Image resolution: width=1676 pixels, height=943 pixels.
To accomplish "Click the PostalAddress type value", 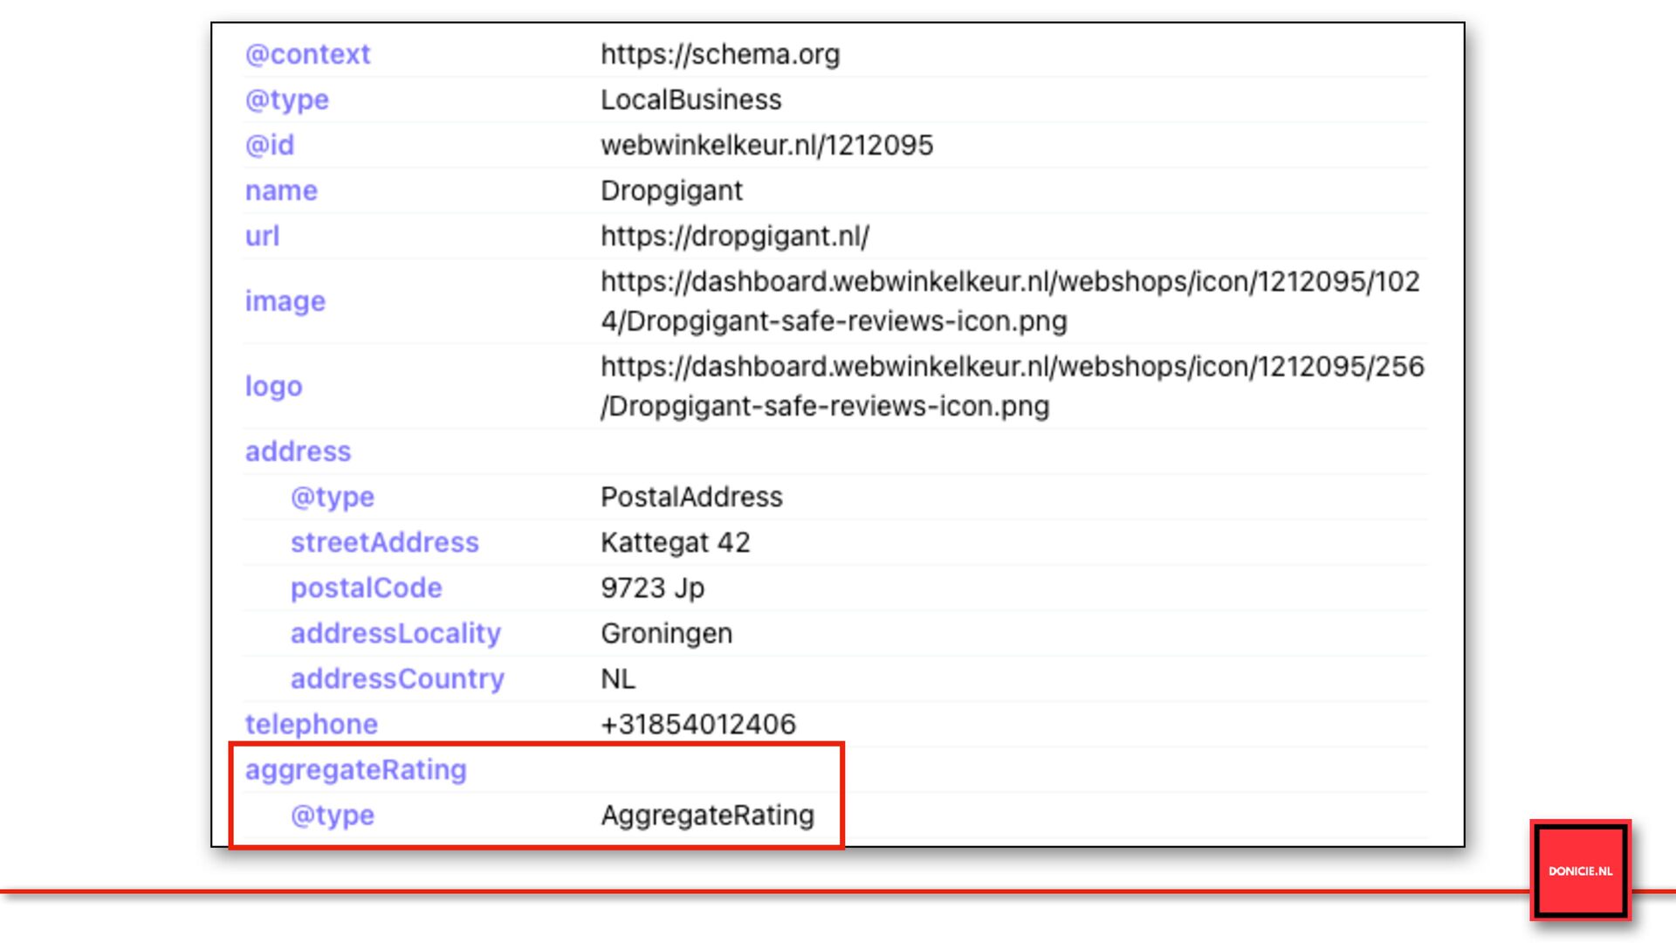I will point(691,497).
